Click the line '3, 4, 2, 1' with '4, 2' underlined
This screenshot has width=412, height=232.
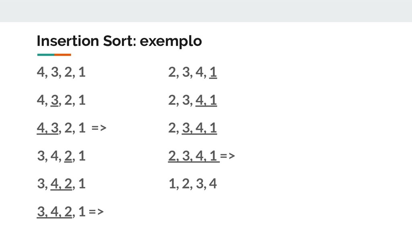coord(61,184)
